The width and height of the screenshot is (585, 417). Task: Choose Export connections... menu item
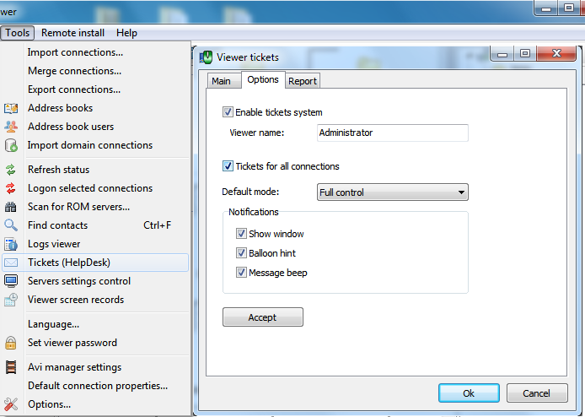(x=95, y=89)
